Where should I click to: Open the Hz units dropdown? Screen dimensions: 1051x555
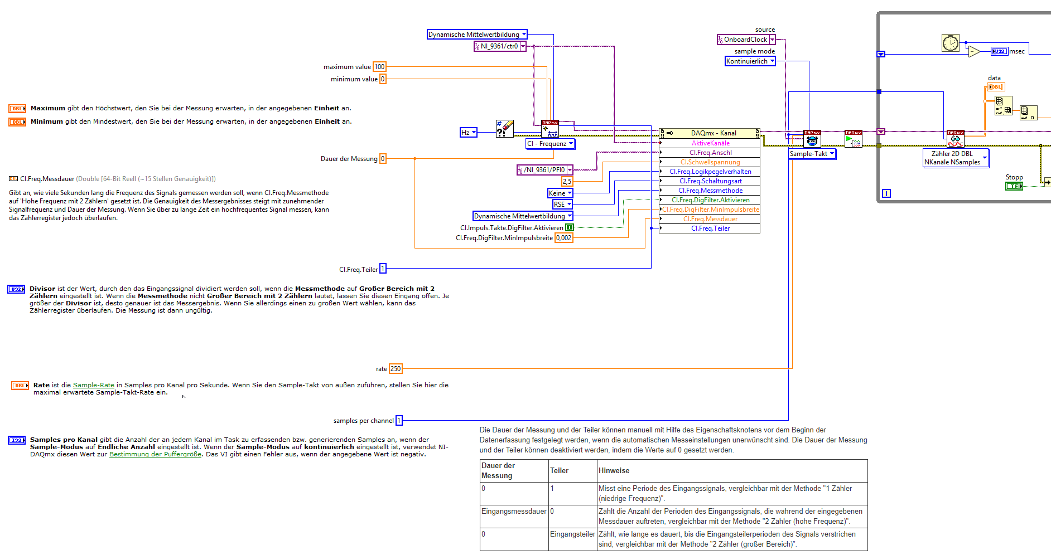(x=469, y=133)
